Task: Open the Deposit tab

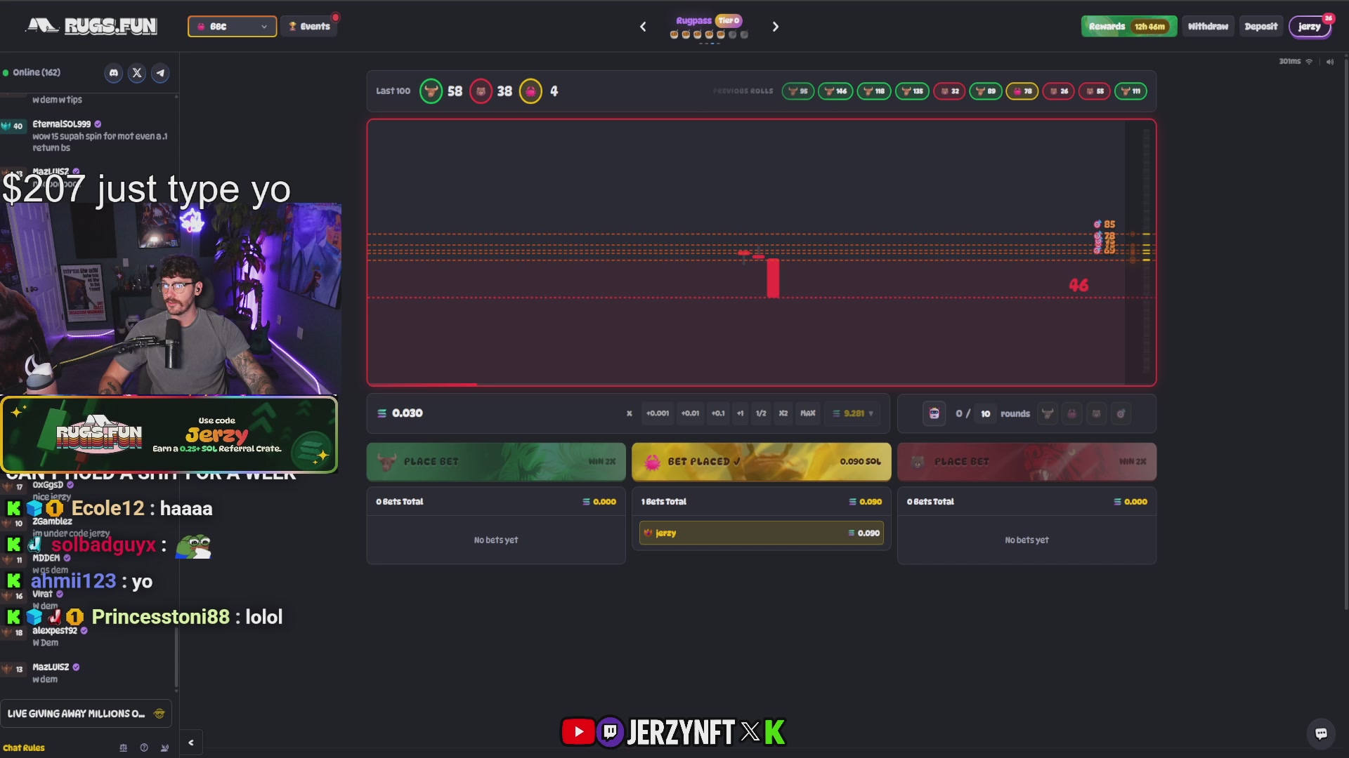Action: coord(1260,27)
